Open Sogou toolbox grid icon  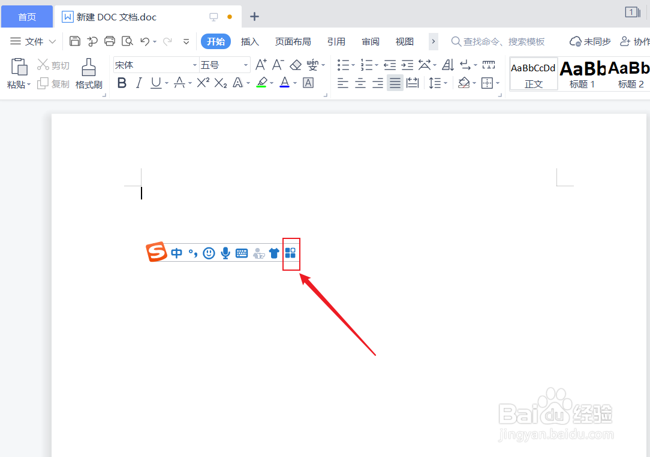pyautogui.click(x=291, y=253)
